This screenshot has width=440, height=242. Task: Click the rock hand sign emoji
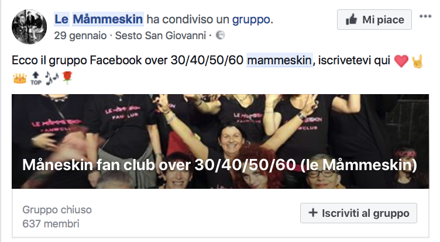[417, 61]
